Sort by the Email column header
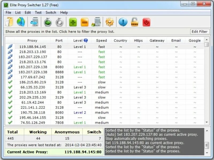The width and height of the screenshot is (214, 160). 176,41
